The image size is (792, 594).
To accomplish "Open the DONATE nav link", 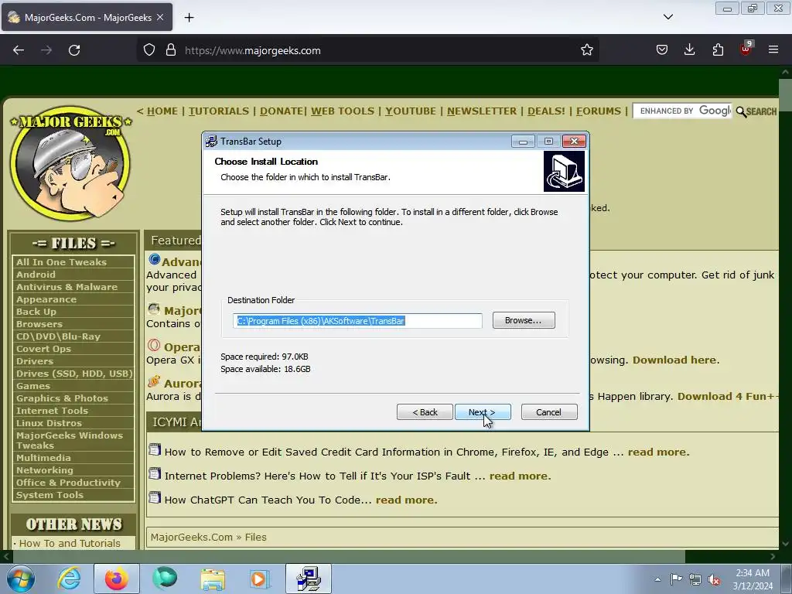I will 282,111.
